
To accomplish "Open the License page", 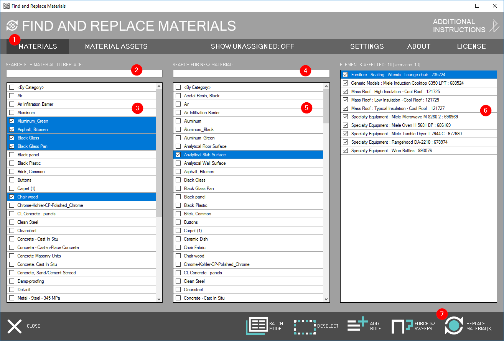I will pyautogui.click(x=471, y=46).
